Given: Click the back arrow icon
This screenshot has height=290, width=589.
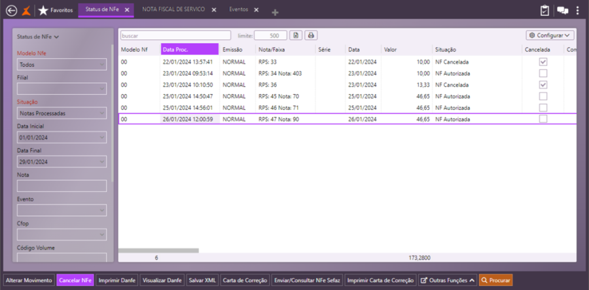Looking at the screenshot, I should pos(12,11).
